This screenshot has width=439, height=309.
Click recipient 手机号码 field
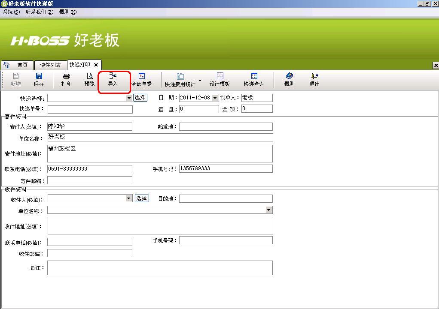[x=226, y=240]
